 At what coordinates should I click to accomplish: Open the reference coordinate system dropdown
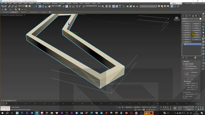54,6
